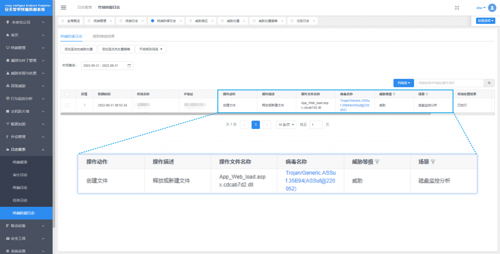The image size is (500, 254).
Task: Click filter icon beside 威胁等级 column header
Action: tap(394, 94)
